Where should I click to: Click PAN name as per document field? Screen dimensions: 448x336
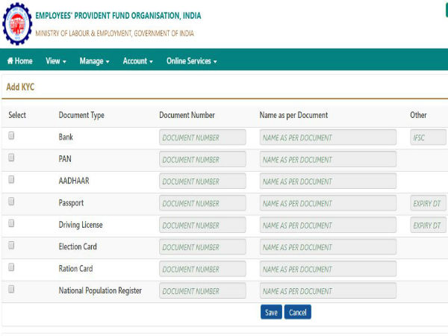(328, 160)
